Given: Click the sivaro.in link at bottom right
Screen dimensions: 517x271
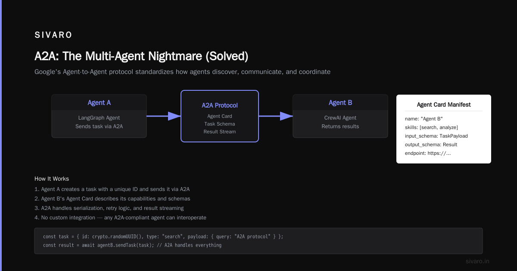Looking at the screenshot, I should pos(478,261).
